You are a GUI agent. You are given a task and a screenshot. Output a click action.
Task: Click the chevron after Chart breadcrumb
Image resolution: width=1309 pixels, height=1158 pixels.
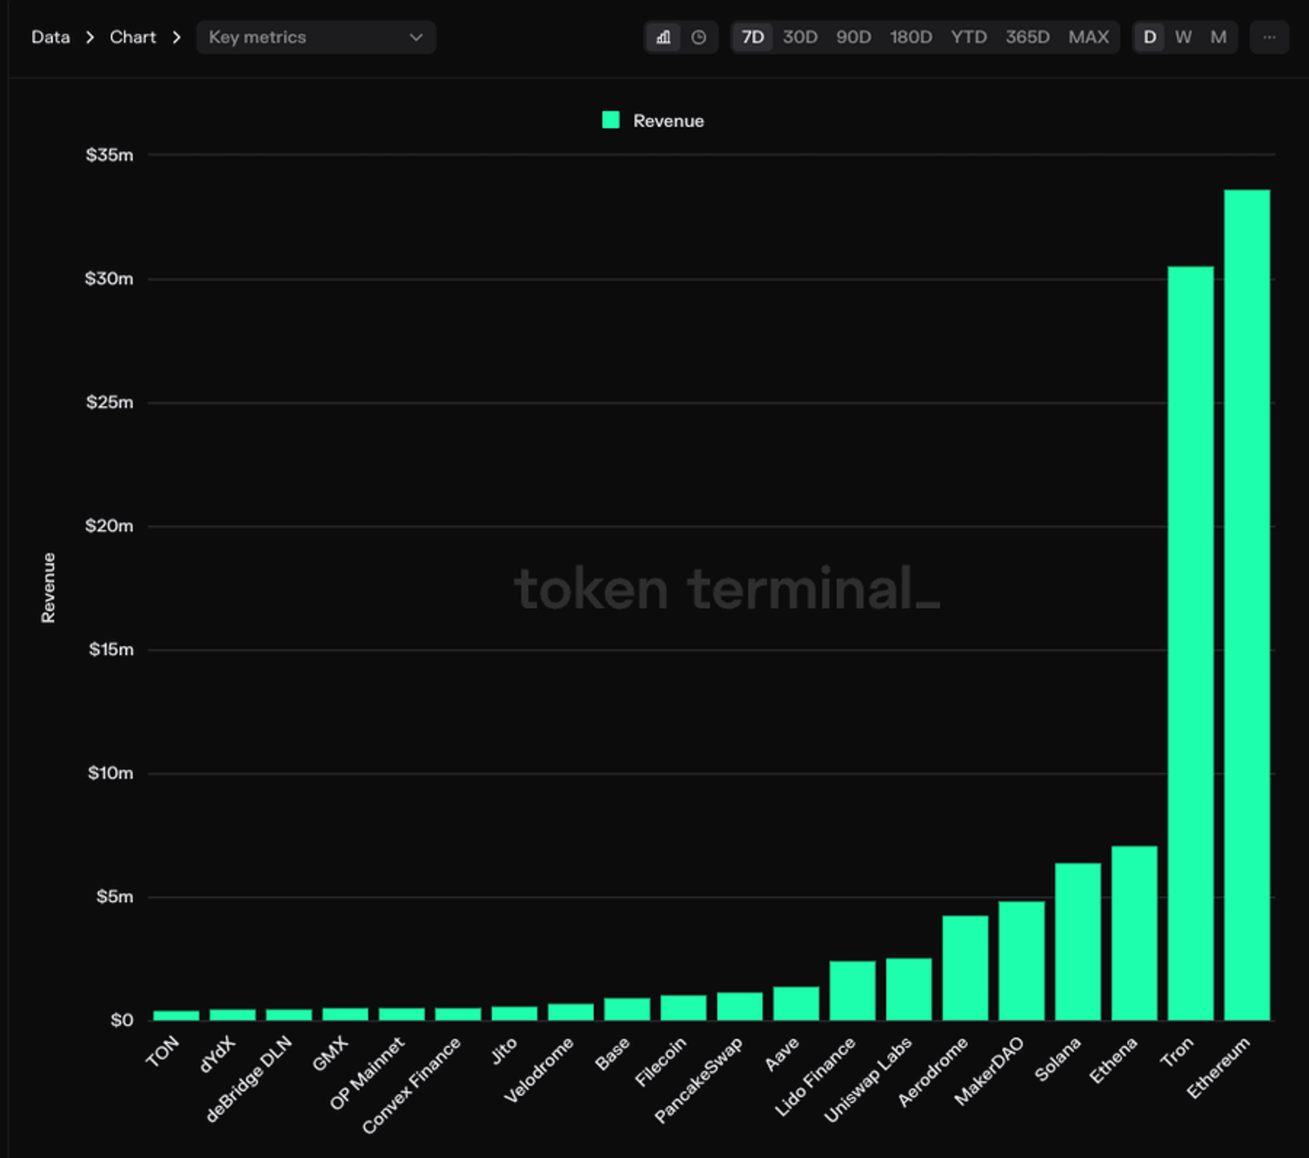coord(177,37)
